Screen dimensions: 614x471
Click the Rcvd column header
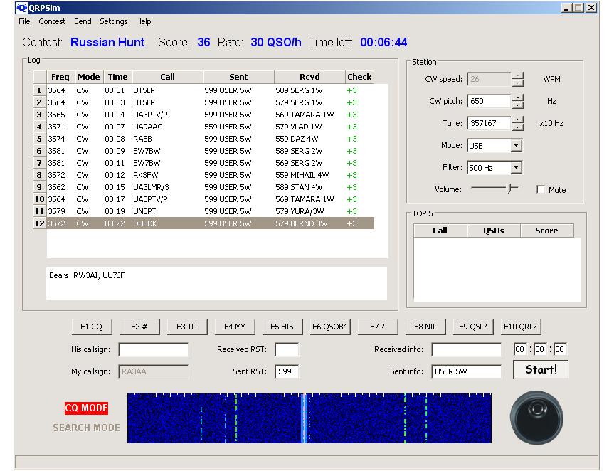tap(309, 77)
